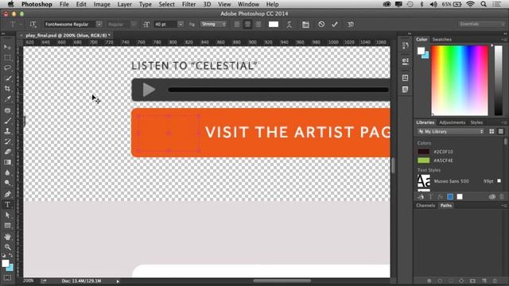Select the Rectangular Marquee tool
This screenshot has height=286, width=509.
tap(7, 58)
